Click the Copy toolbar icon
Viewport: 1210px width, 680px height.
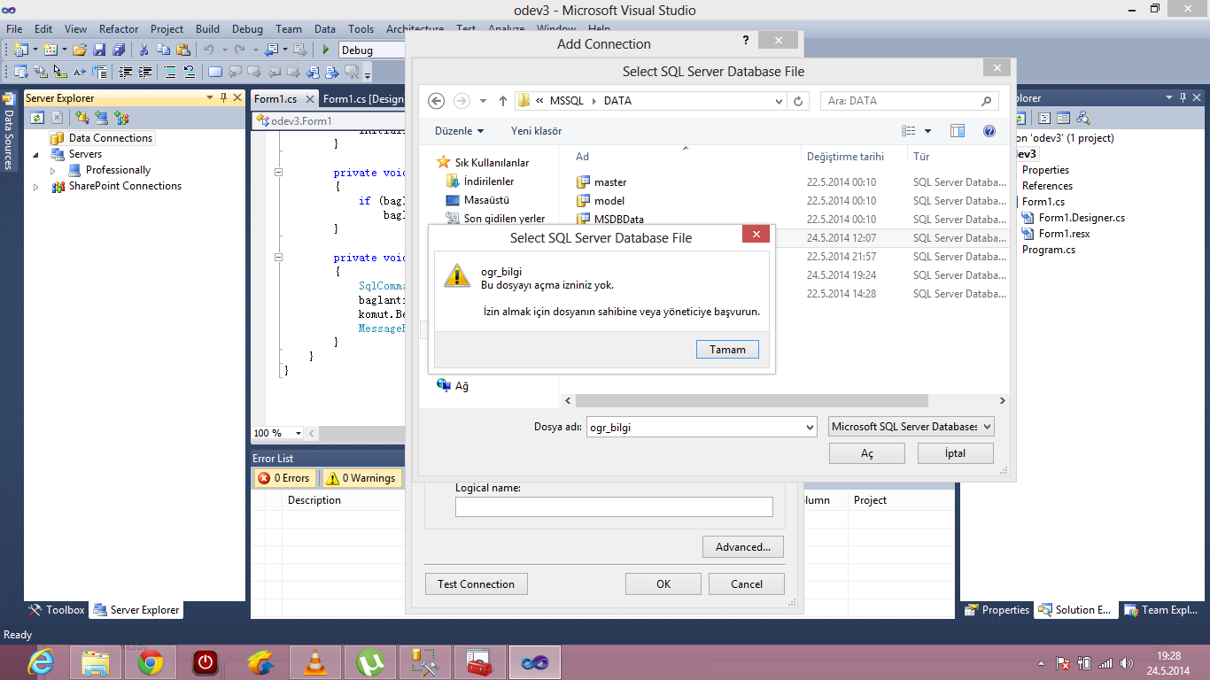pos(163,50)
